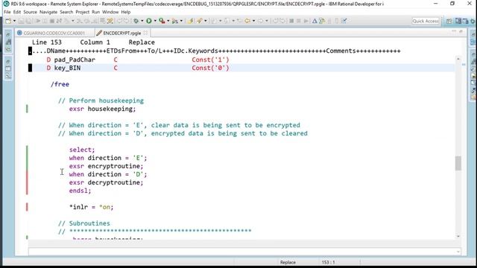The height and width of the screenshot is (268, 477).
Task: Click the RDi application icon in title bar
Action: (6, 4)
